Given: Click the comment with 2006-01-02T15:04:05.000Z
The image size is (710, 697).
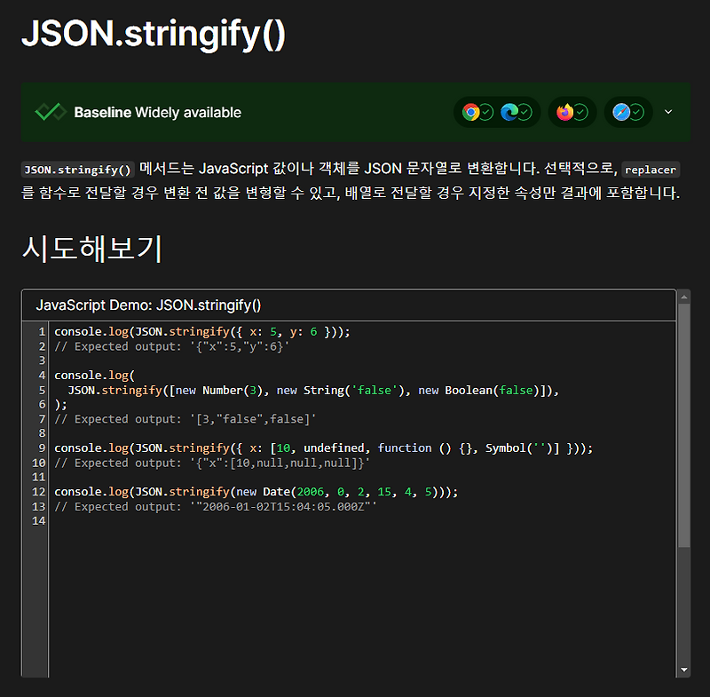Looking at the screenshot, I should click(x=216, y=506).
